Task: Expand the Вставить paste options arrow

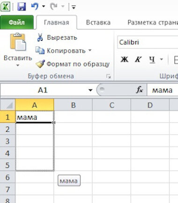Action: click(x=18, y=65)
